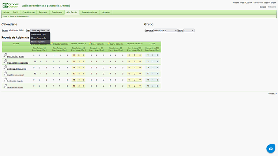Click pencil icon beside Cuarto Trimestre

click(x=109, y=43)
